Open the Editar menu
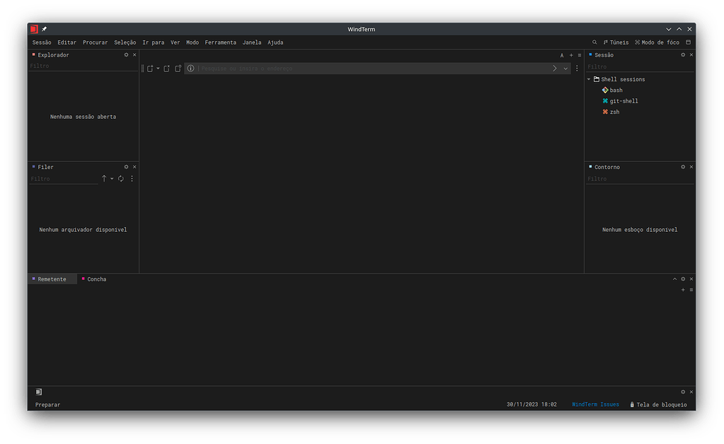This screenshot has width=724, height=444. (x=67, y=42)
